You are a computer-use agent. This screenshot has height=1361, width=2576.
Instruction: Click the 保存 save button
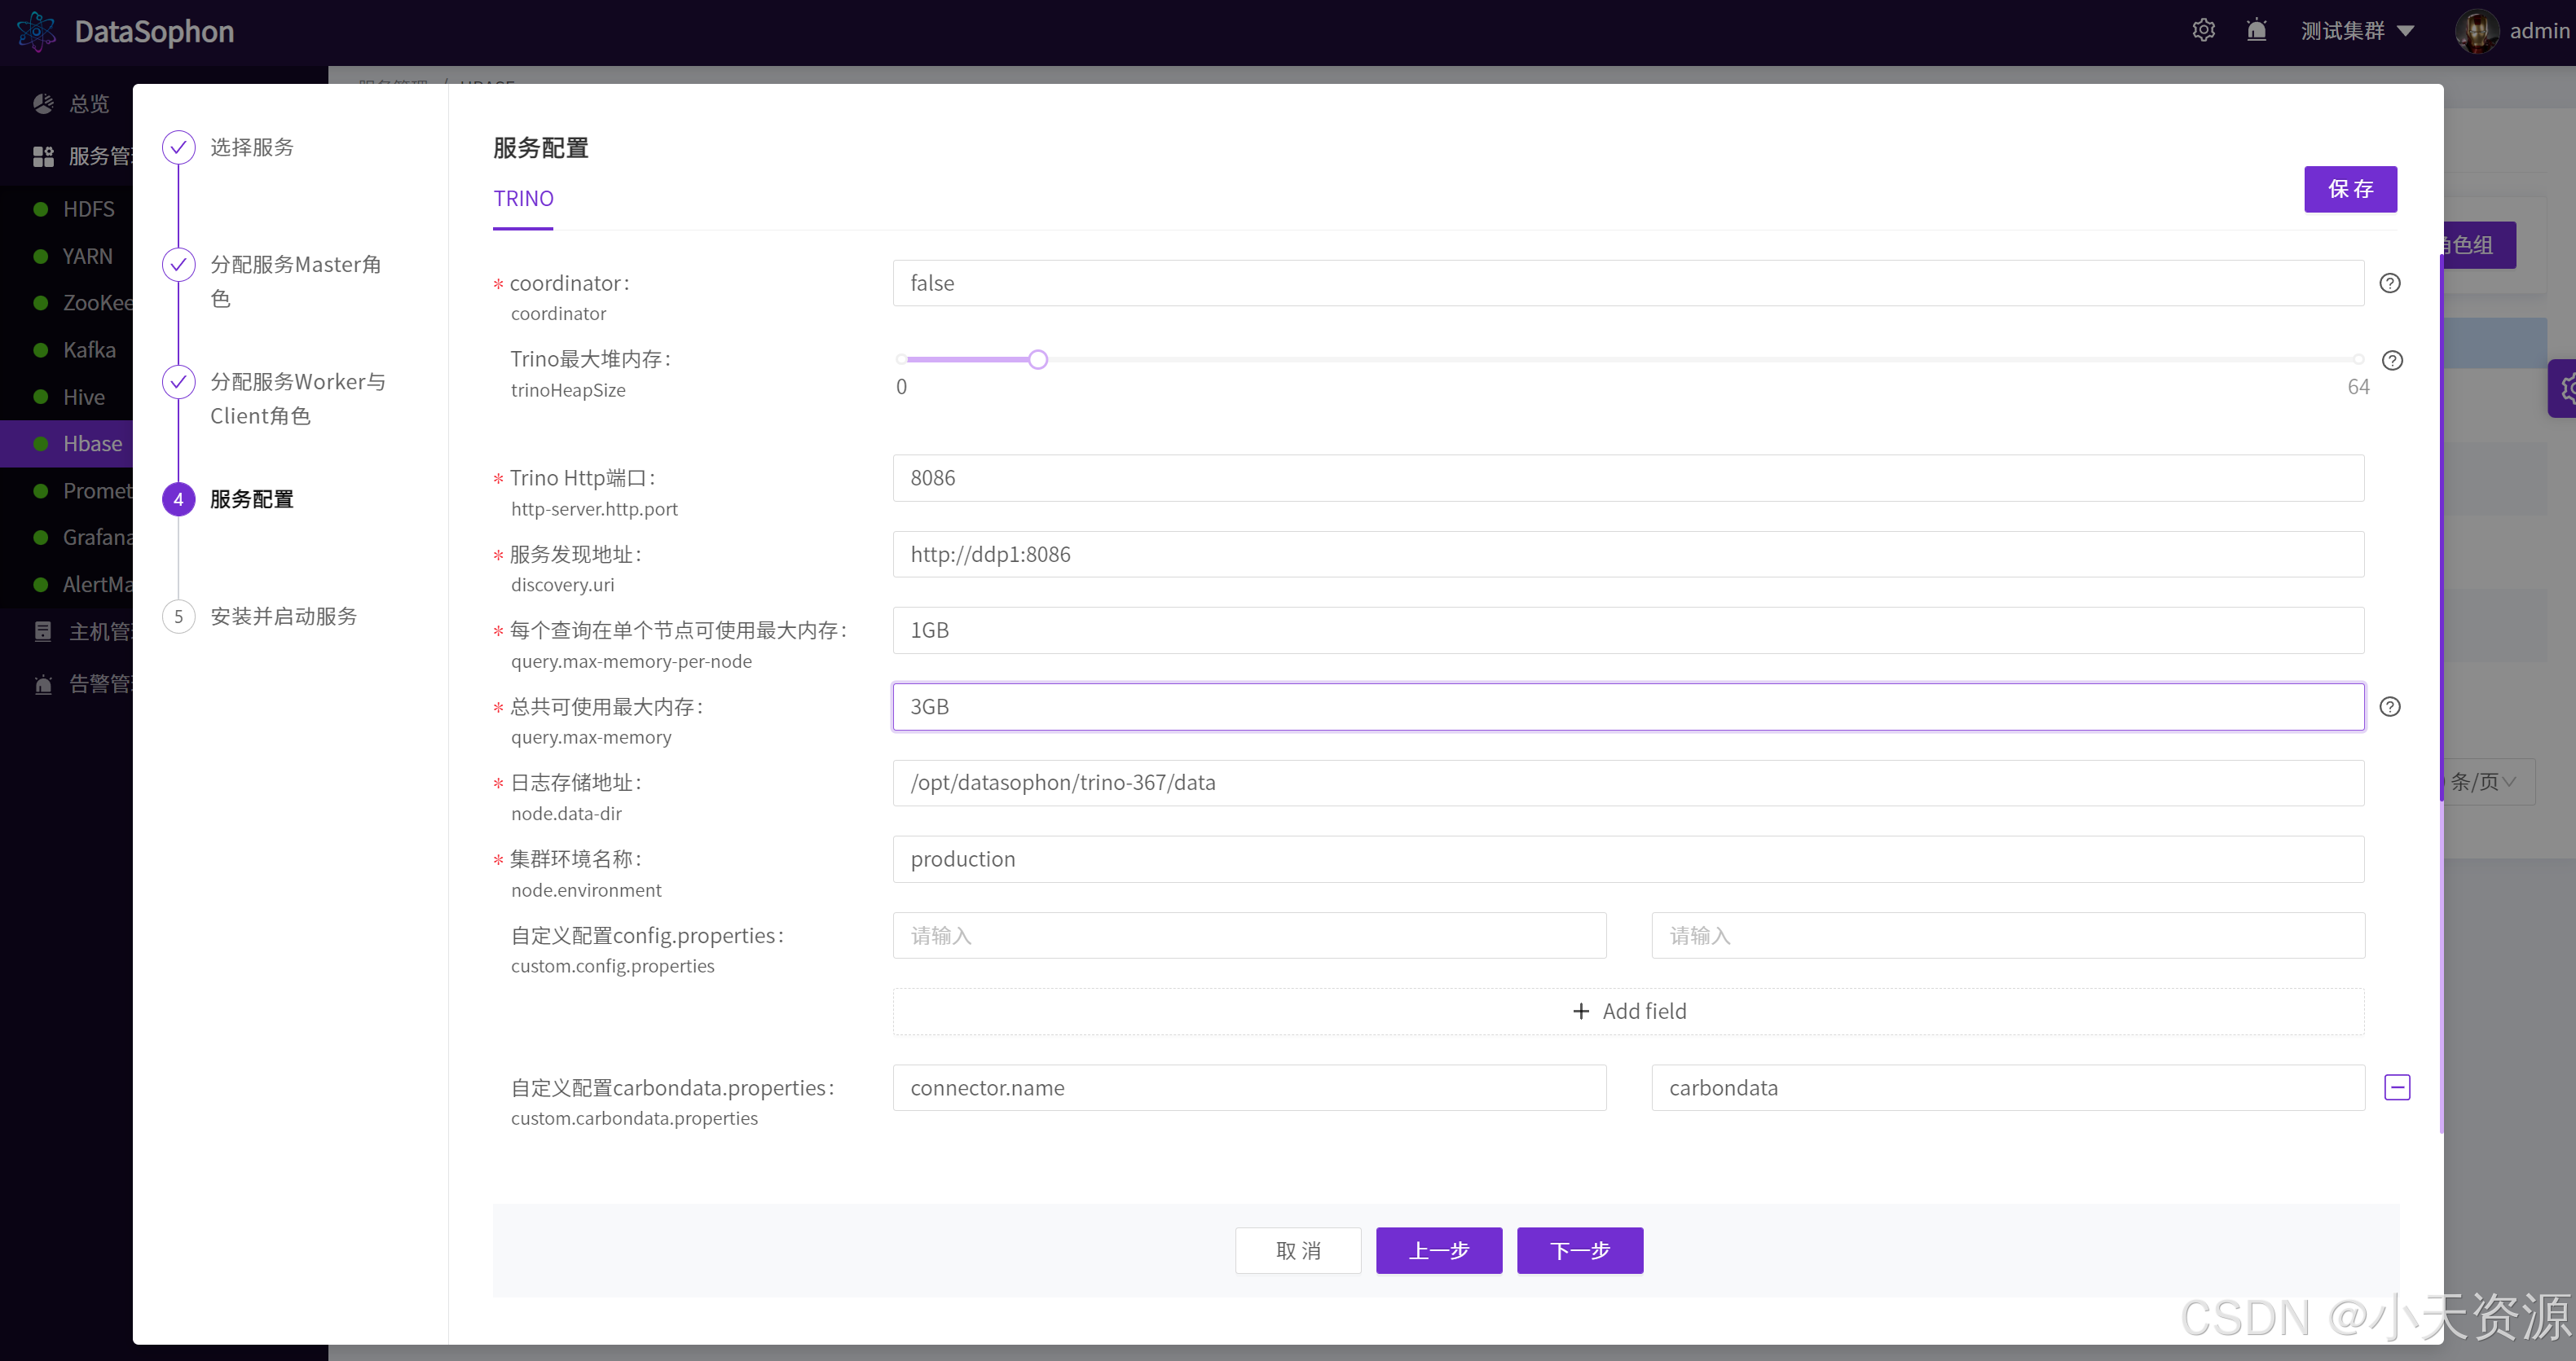[x=2350, y=189]
